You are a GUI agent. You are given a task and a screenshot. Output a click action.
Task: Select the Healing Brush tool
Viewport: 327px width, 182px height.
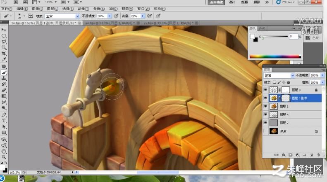[x=4, y=66]
